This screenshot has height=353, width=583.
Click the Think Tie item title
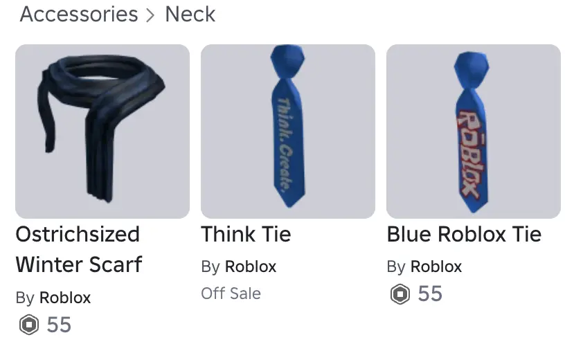(246, 234)
